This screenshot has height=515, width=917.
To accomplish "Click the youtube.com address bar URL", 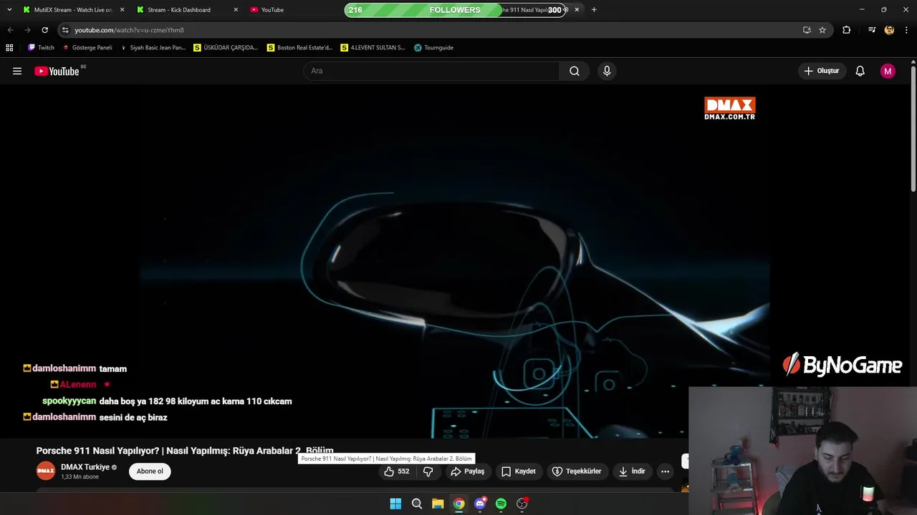I will coord(129,30).
